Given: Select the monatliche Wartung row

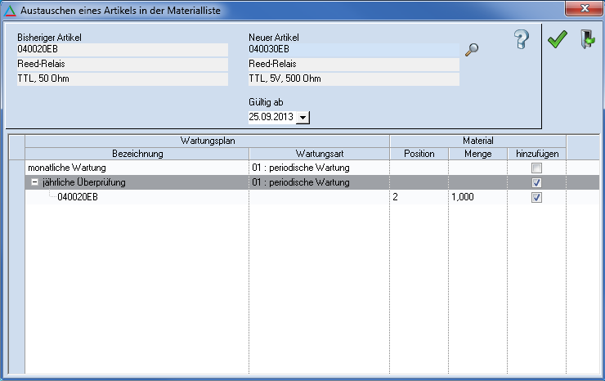Looking at the screenshot, I should 67,168.
